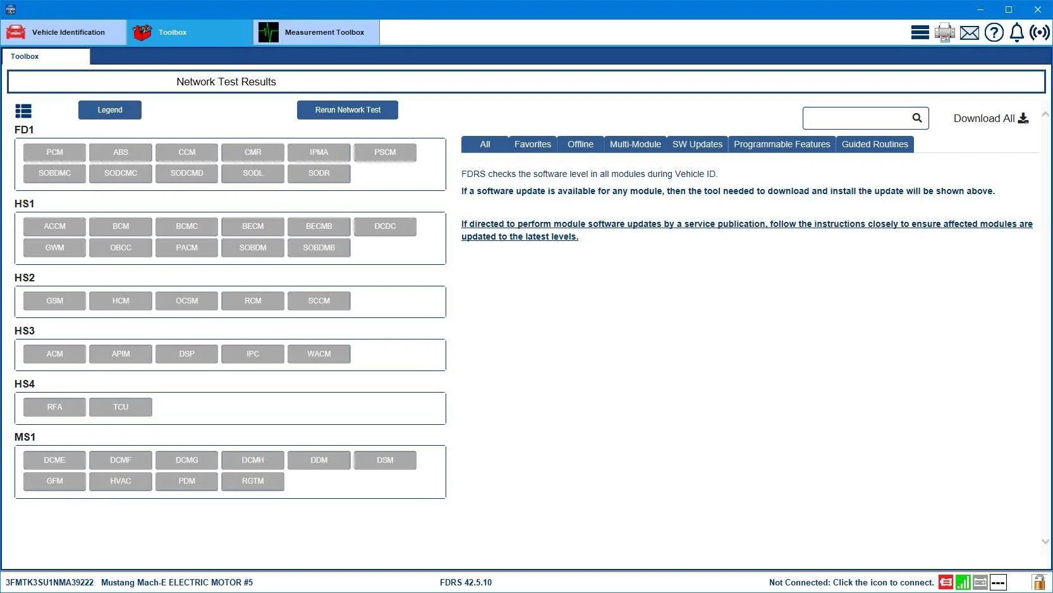The image size is (1053, 593).
Task: Select the All filter tab
Action: click(x=485, y=144)
